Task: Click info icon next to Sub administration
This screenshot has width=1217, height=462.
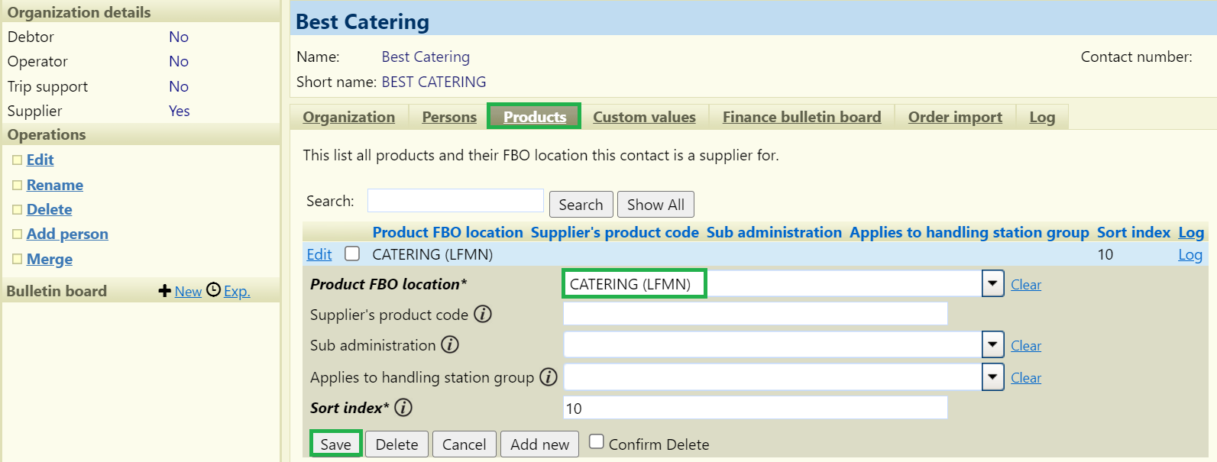Action: click(450, 344)
